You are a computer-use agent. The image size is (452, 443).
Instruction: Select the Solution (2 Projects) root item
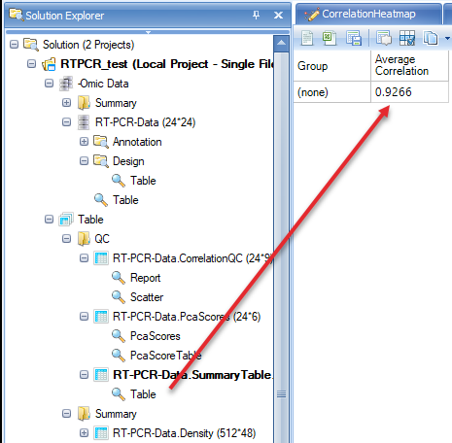[x=88, y=45]
